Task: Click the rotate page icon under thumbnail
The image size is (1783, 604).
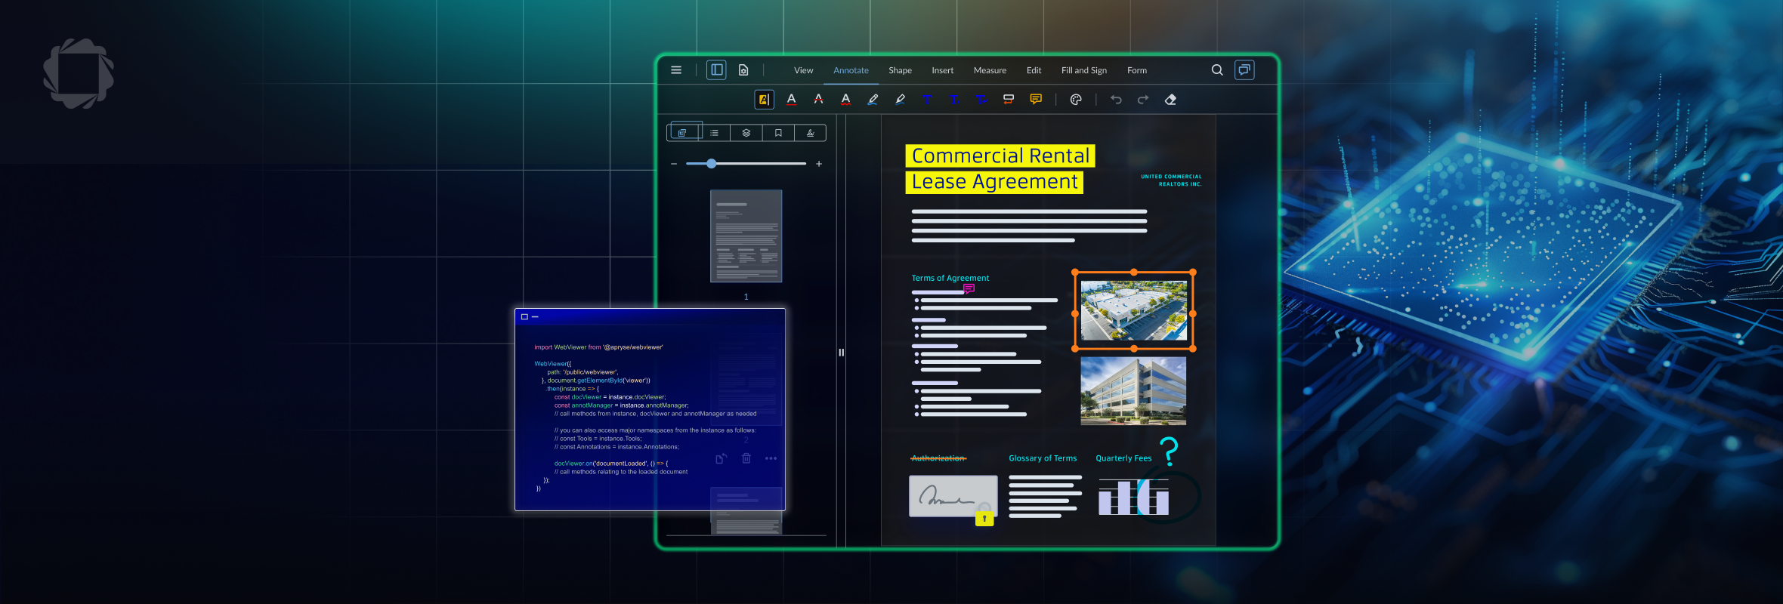Action: (x=721, y=458)
